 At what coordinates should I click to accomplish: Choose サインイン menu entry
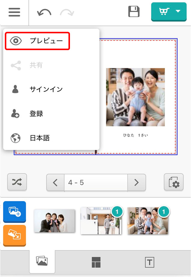[46, 89]
